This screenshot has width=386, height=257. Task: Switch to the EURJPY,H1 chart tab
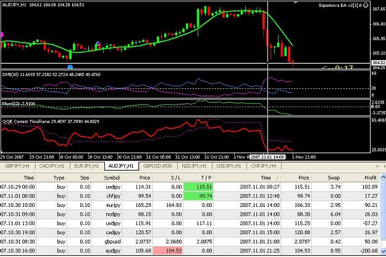click(x=86, y=166)
